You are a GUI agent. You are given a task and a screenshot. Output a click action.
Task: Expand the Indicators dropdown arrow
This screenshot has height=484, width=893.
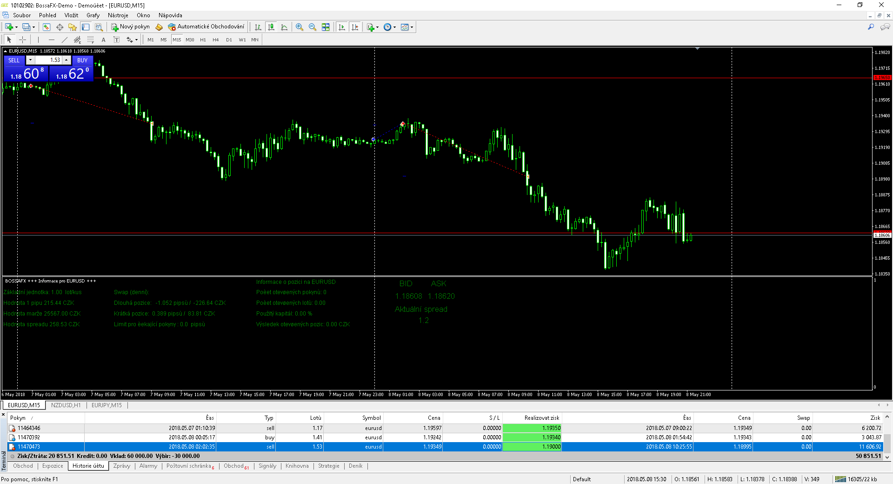pos(377,27)
